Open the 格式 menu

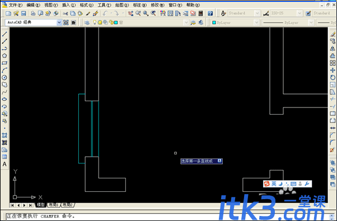87,5
